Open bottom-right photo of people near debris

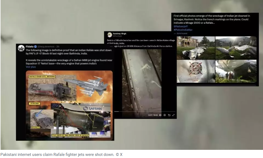236,71
